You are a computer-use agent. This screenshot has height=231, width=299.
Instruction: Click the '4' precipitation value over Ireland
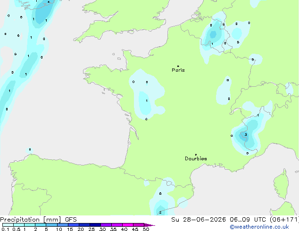click(x=49, y=2)
